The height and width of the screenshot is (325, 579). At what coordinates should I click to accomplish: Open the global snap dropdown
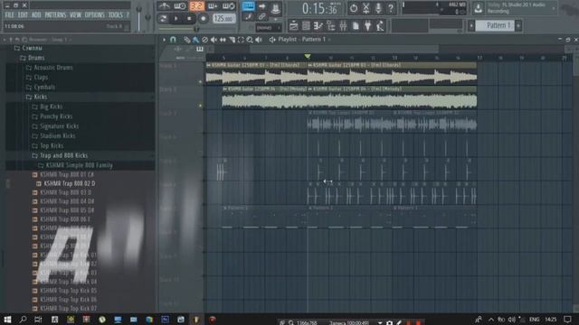[269, 27]
